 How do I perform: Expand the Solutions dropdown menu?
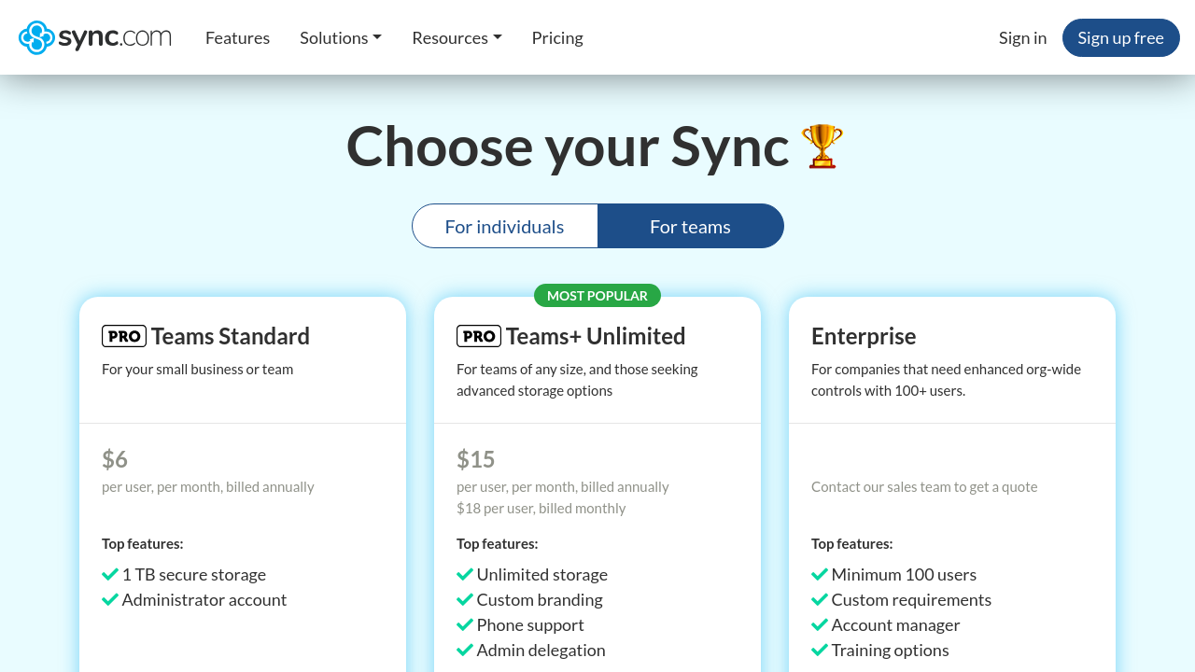(340, 37)
